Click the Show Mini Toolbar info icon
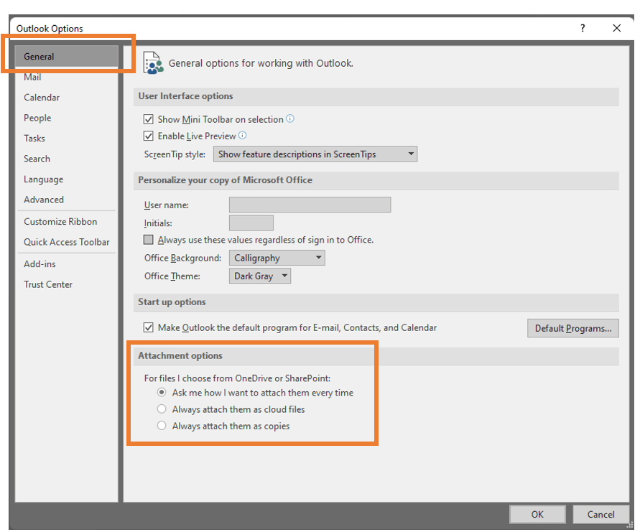Image resolution: width=640 pixels, height=532 pixels. pyautogui.click(x=290, y=119)
